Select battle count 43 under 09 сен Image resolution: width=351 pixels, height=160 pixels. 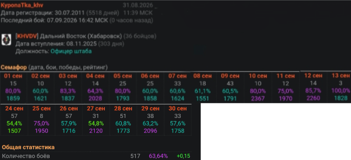pos(230,83)
